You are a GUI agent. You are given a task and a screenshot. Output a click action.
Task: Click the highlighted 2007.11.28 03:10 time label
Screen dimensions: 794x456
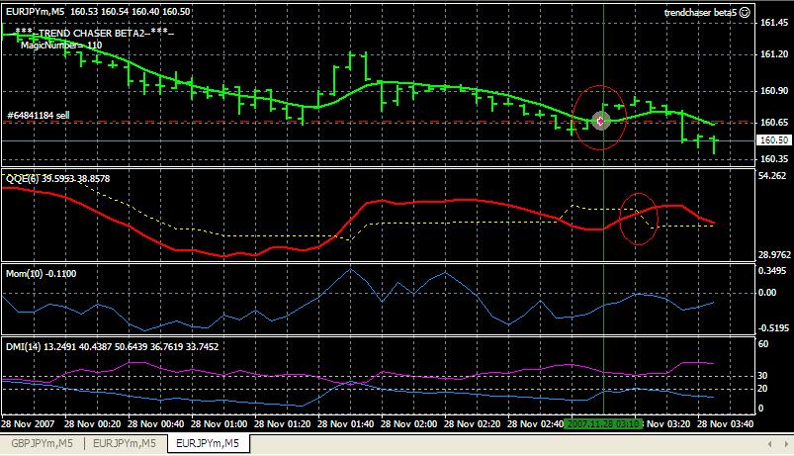pos(603,423)
